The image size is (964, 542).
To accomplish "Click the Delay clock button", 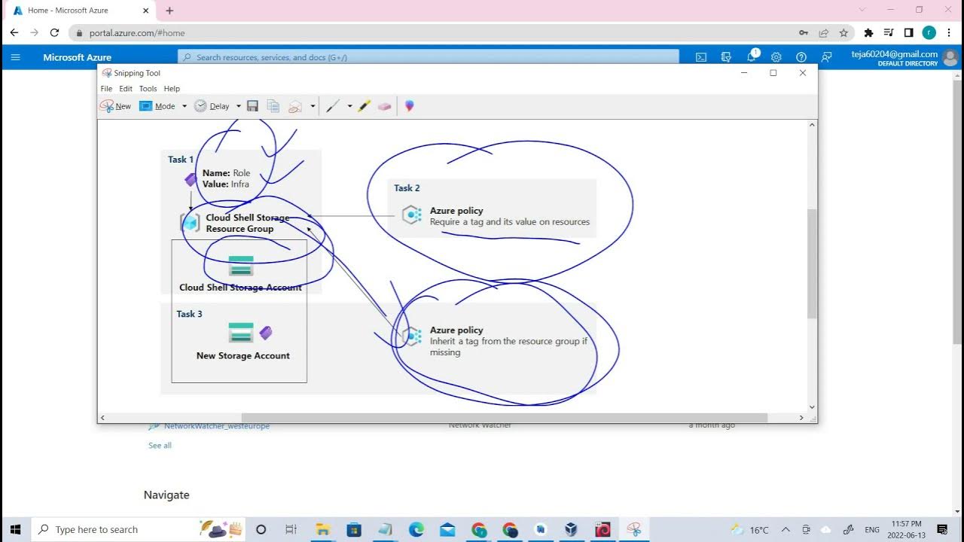I will 212,106.
